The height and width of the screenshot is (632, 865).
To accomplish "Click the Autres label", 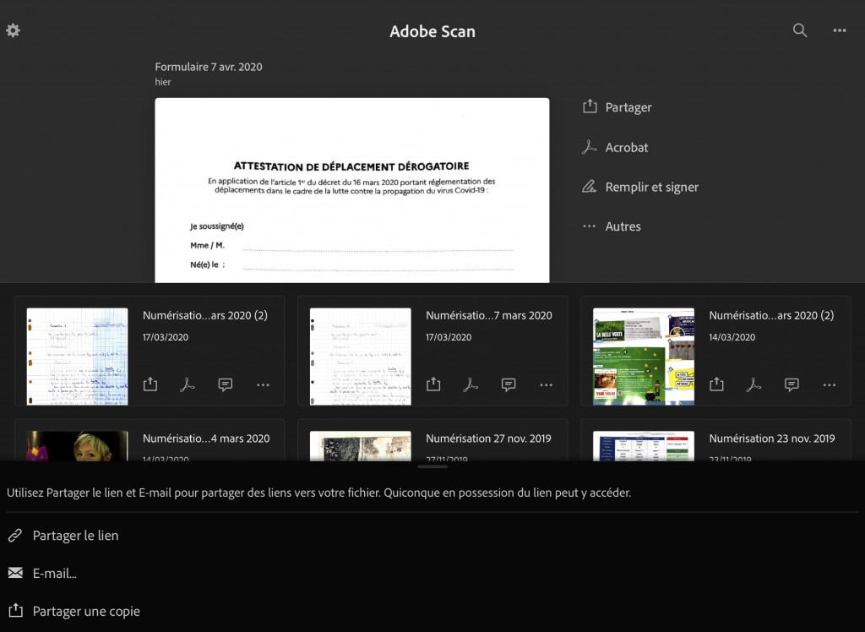I will pos(623,226).
